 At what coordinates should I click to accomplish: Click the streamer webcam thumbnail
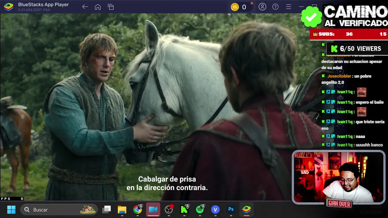point(339,177)
